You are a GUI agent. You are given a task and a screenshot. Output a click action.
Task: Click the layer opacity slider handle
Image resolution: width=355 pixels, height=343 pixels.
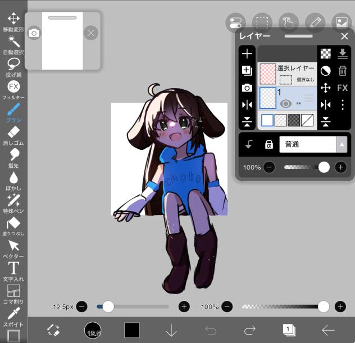[x=324, y=167]
